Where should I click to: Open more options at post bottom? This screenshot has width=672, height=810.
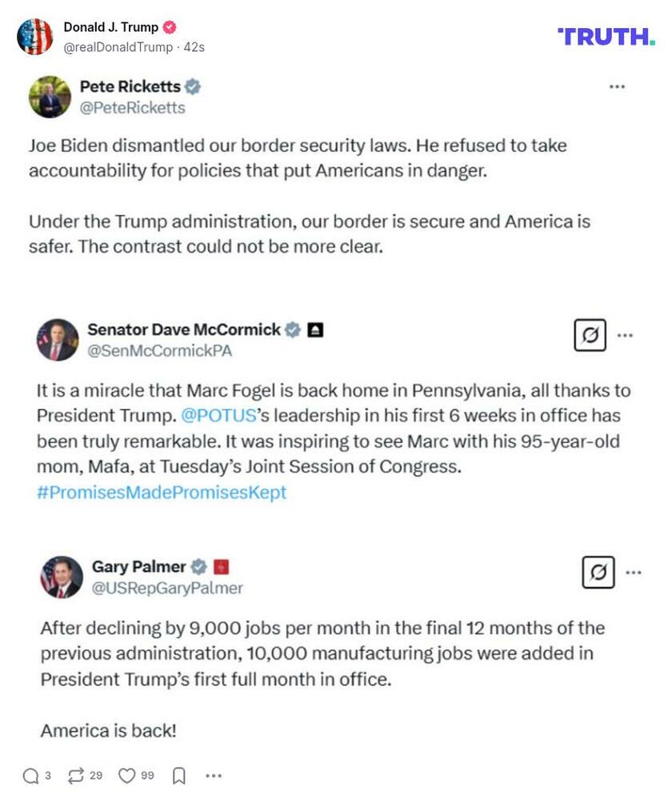pos(213,776)
